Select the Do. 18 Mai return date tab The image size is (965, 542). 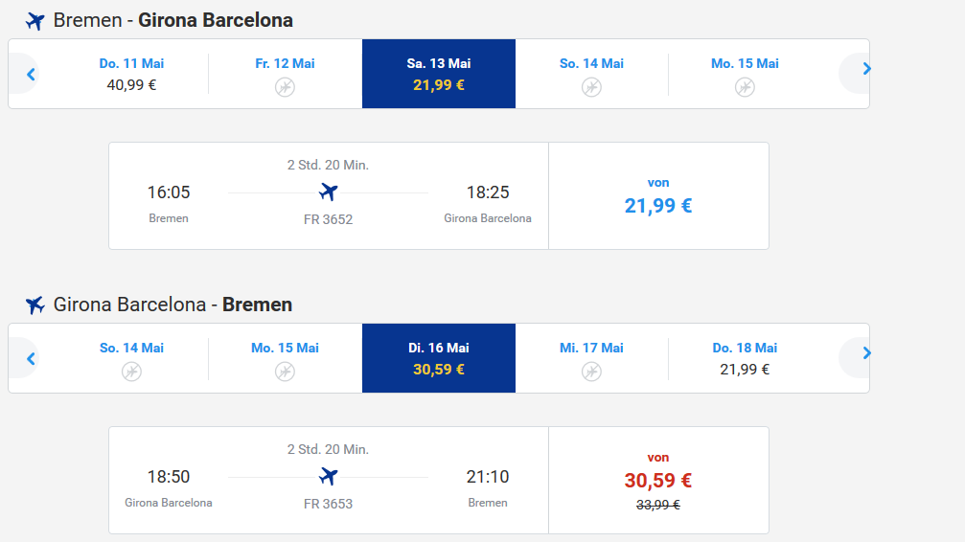click(x=745, y=358)
